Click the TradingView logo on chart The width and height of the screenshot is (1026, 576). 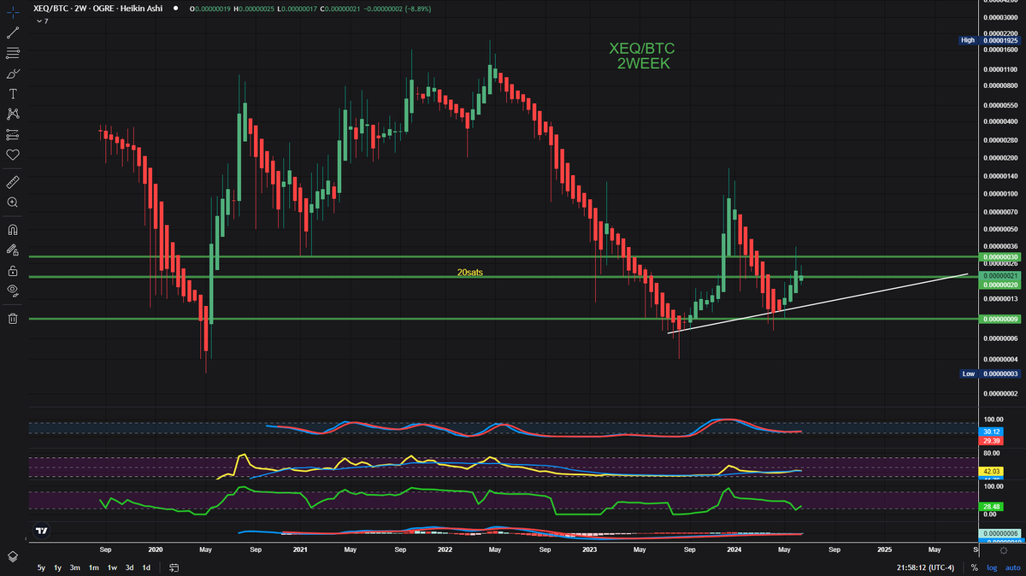point(40,531)
